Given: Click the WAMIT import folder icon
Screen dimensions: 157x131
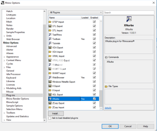Looking at the screenshot, I should tap(50, 73).
